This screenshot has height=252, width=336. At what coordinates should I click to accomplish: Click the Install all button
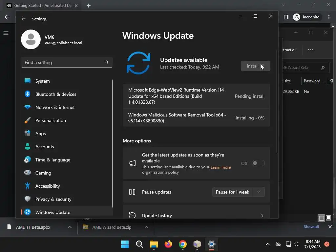click(x=255, y=66)
